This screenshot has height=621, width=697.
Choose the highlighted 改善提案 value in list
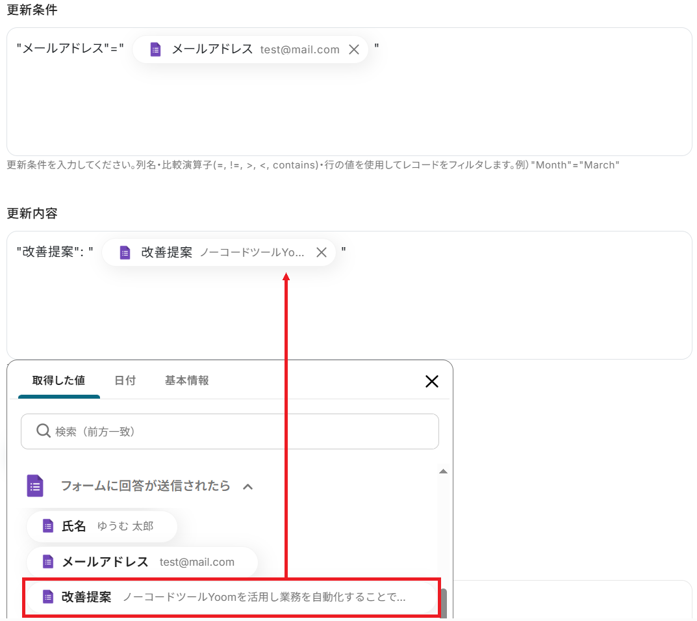(x=231, y=597)
